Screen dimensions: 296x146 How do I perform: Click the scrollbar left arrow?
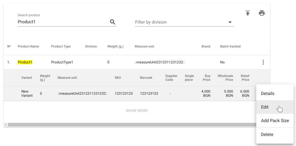pos(6,125)
